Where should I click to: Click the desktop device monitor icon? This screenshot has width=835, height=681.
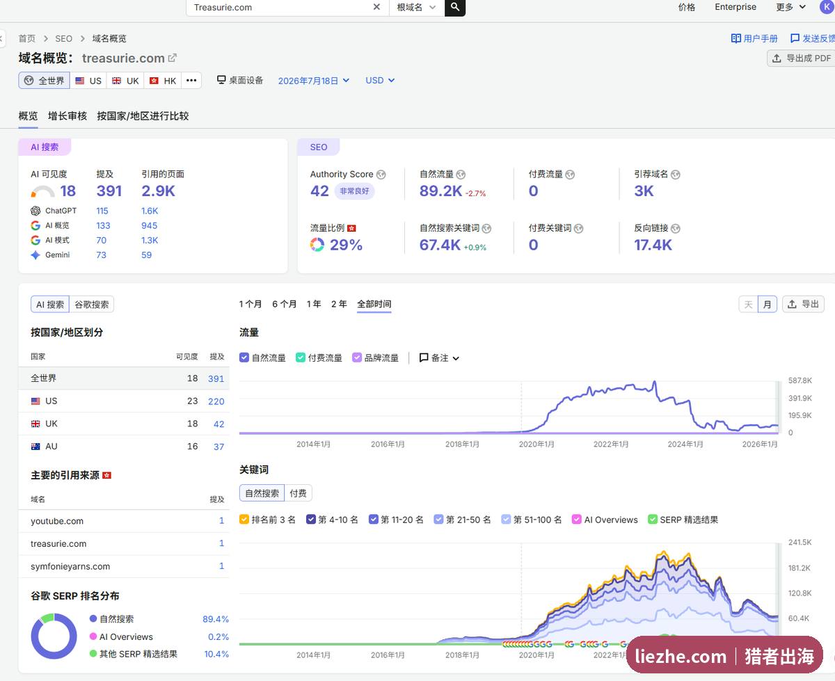click(x=221, y=80)
